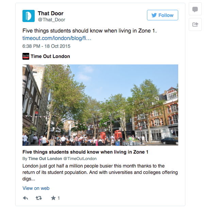Click the star favorite icon

tap(53, 198)
